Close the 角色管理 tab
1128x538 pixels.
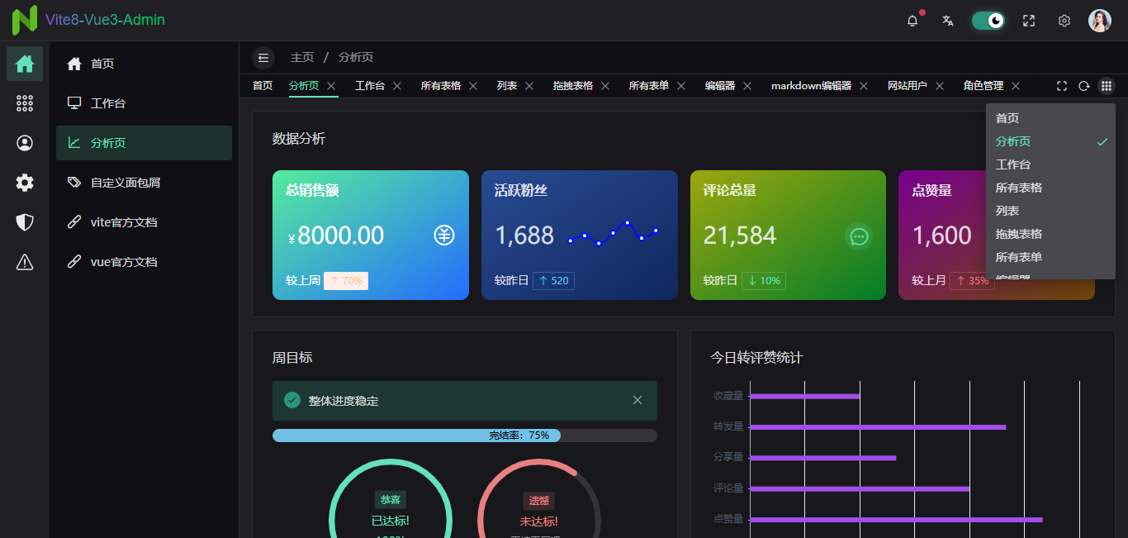[1016, 86]
